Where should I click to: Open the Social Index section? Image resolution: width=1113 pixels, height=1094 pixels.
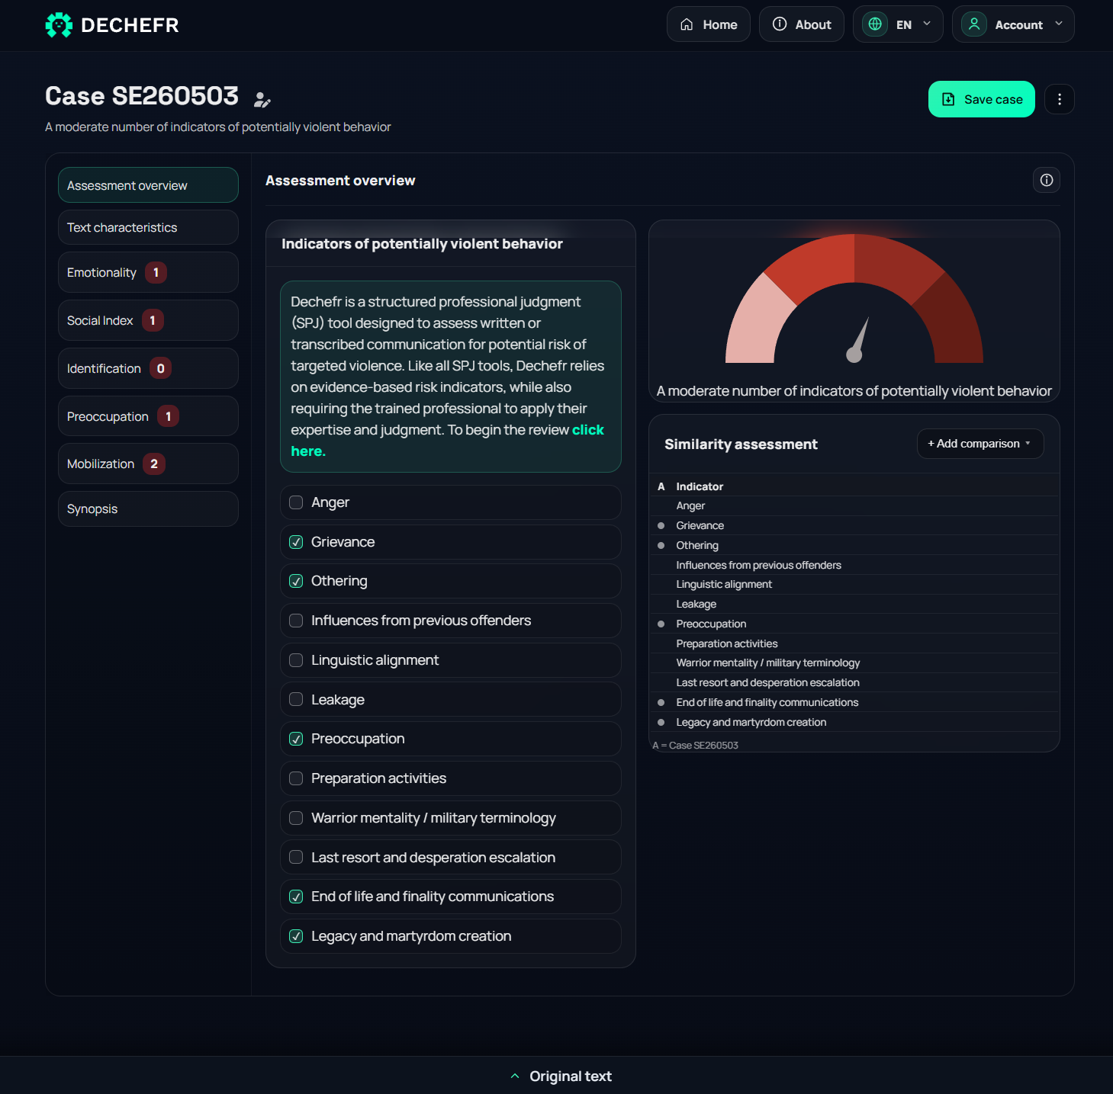(x=148, y=320)
